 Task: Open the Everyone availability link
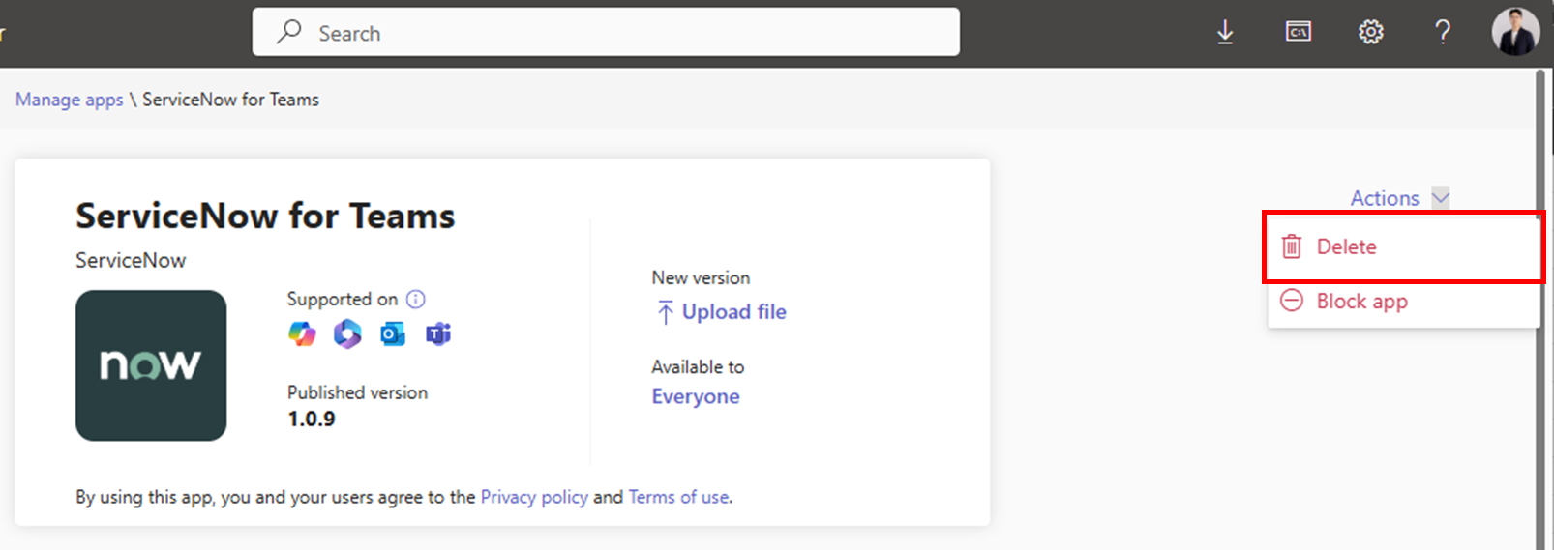[696, 396]
